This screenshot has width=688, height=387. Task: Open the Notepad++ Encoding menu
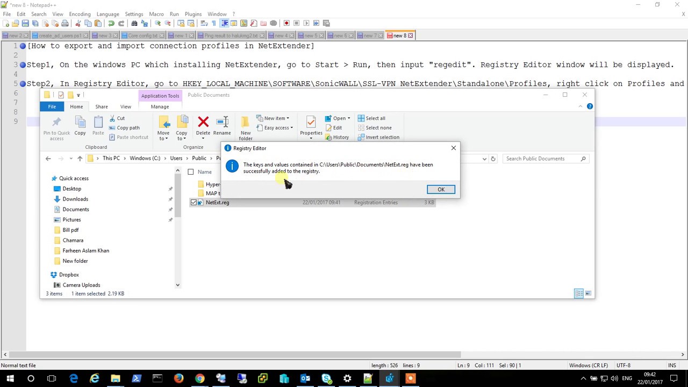click(x=80, y=14)
